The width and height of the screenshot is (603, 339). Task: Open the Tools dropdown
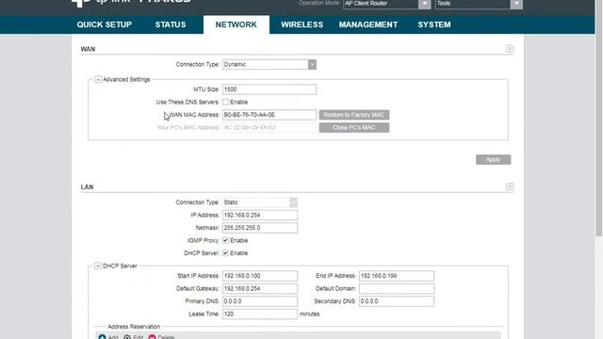click(x=479, y=4)
